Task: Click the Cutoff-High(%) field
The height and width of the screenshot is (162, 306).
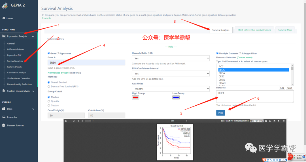Action: click(66, 116)
